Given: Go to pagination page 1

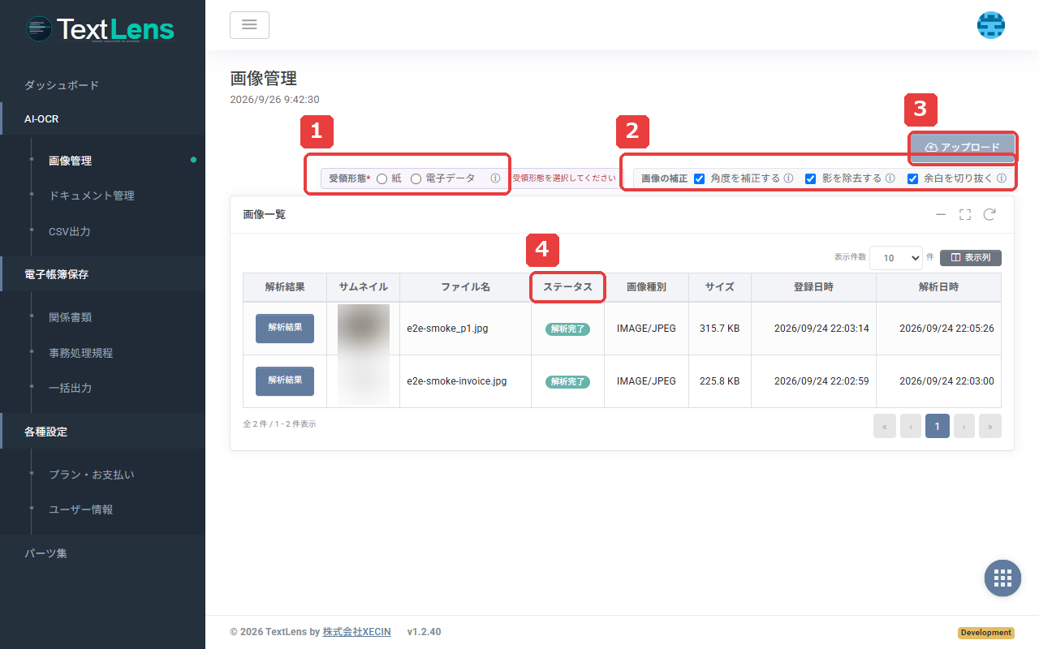Looking at the screenshot, I should coord(938,426).
